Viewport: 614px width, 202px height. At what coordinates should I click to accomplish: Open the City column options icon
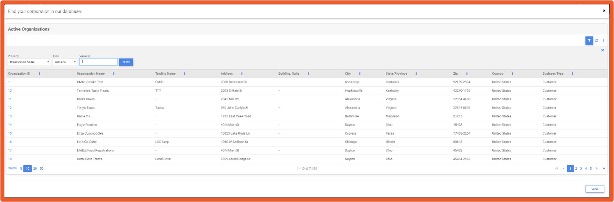[360, 73]
